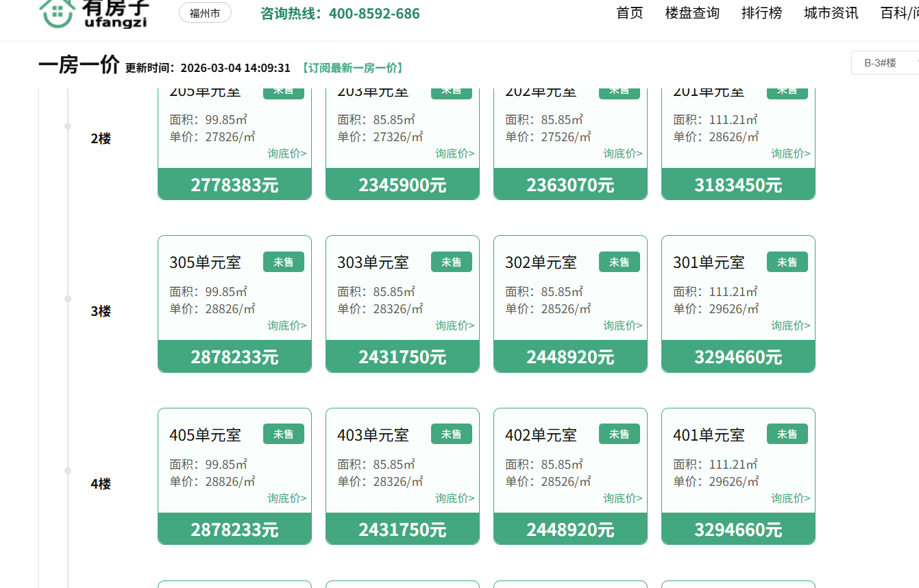
Task: Open the 302单元室 unit card title
Action: point(541,262)
